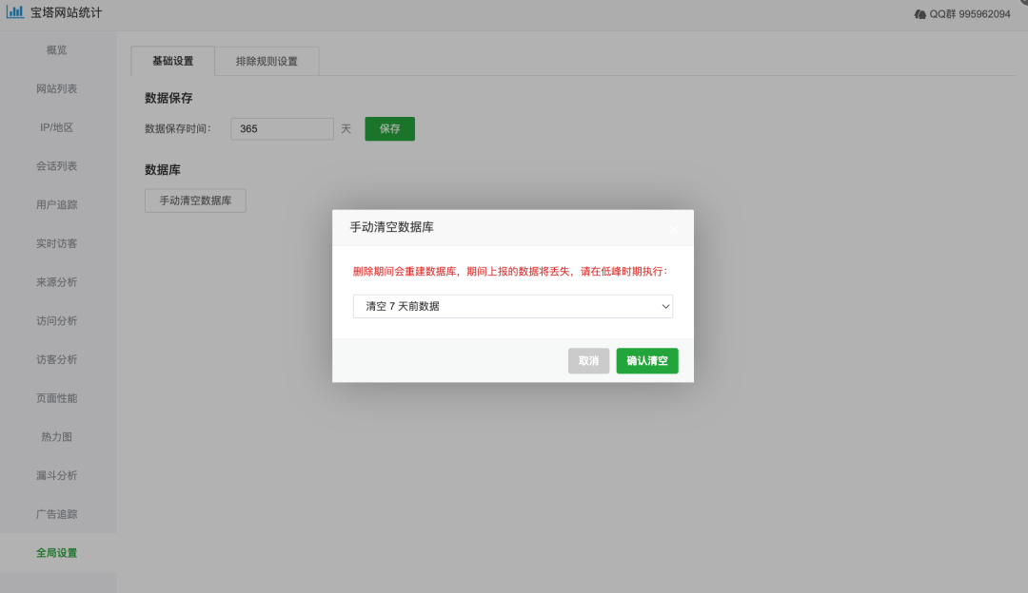Open 来源分析 in the sidebar
This screenshot has width=1028, height=593.
(57, 281)
